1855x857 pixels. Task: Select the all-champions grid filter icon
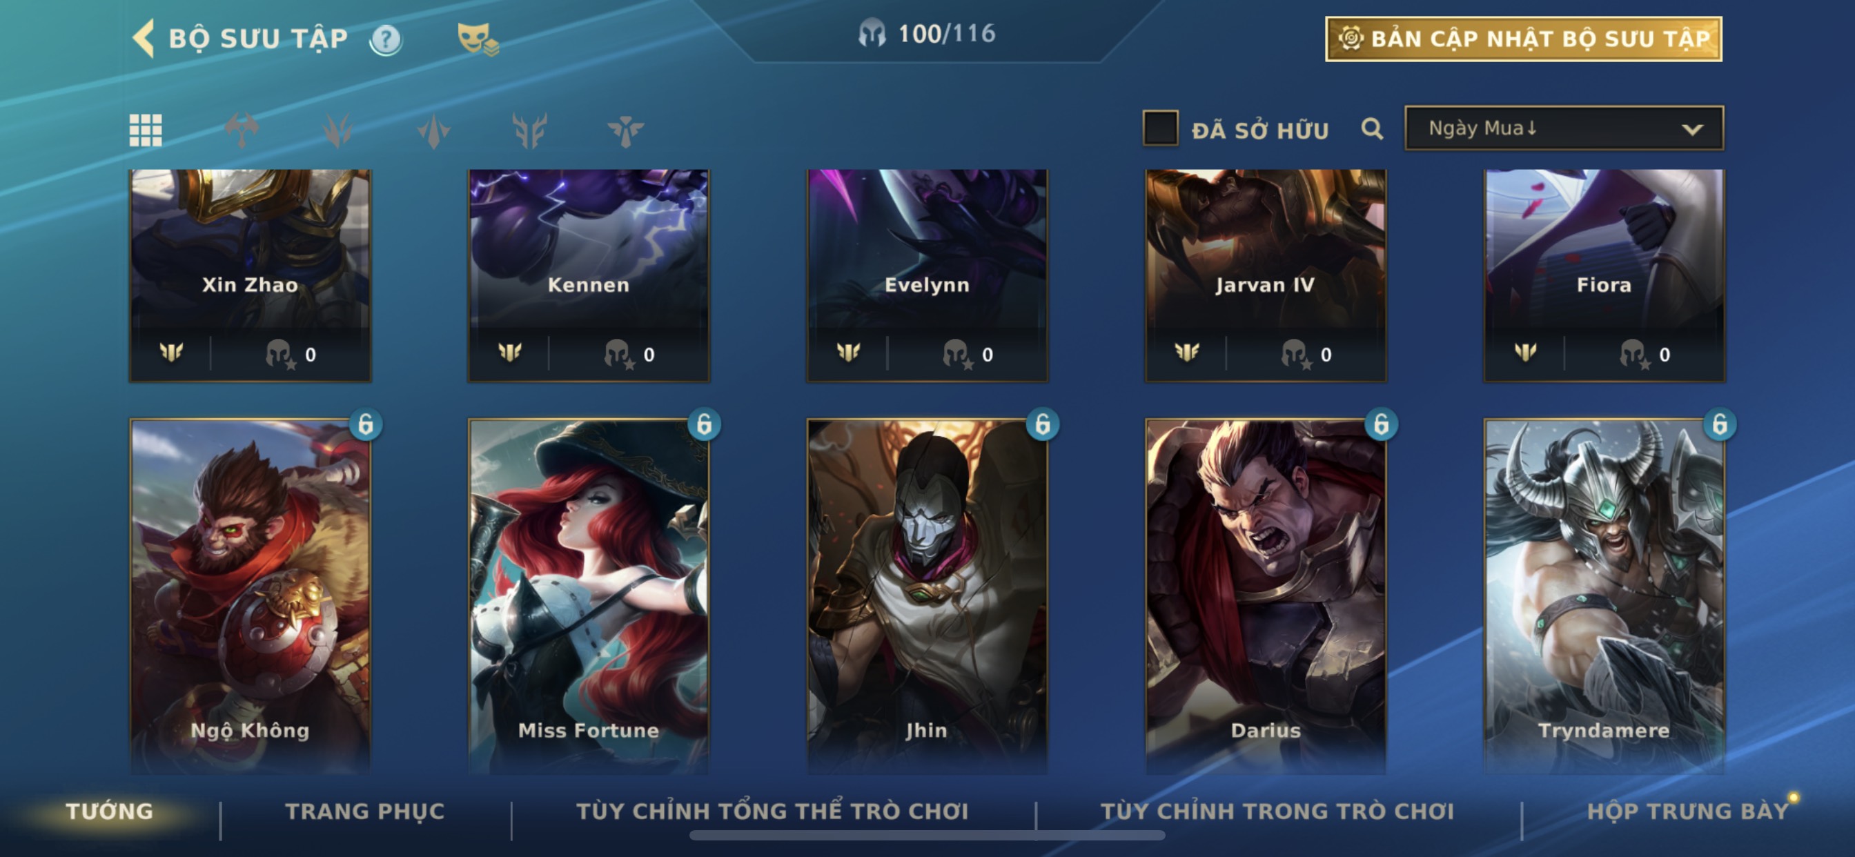pyautogui.click(x=146, y=130)
